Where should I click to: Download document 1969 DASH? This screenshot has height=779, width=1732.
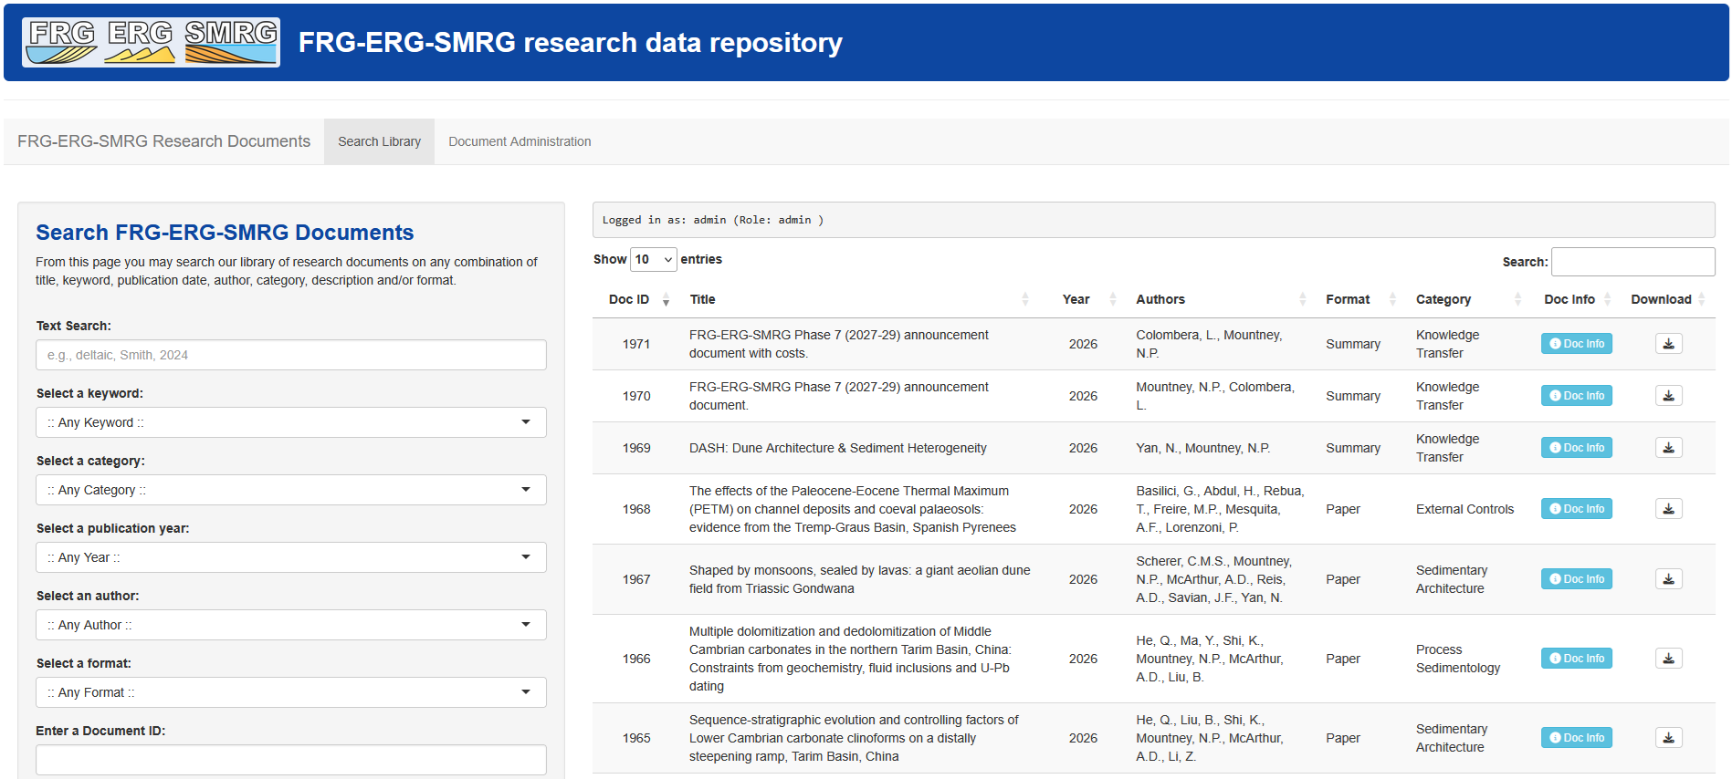(1668, 448)
